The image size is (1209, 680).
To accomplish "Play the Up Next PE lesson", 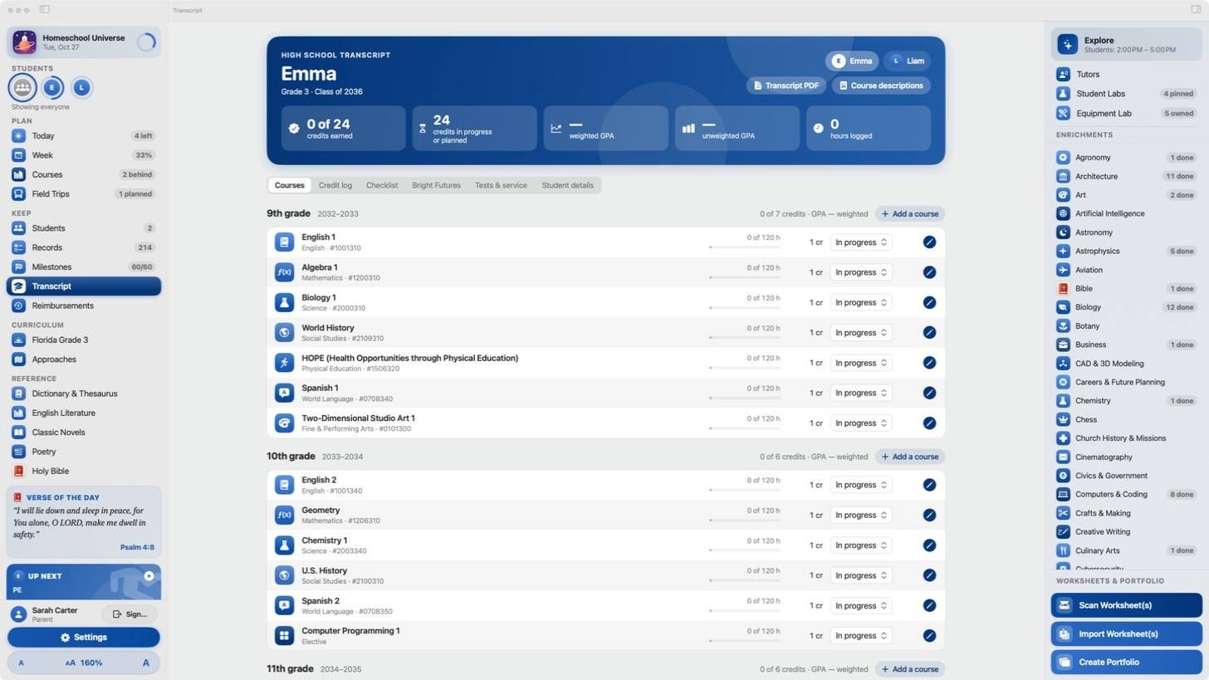I will click(x=149, y=575).
